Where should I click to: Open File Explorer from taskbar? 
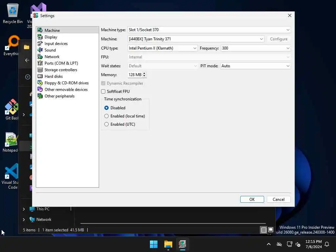(x=168, y=244)
